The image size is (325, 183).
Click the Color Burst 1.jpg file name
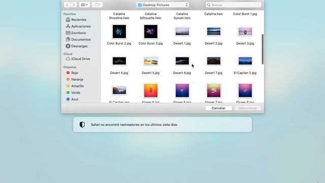point(245,14)
